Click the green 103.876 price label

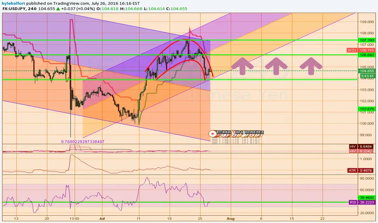[x=366, y=109]
